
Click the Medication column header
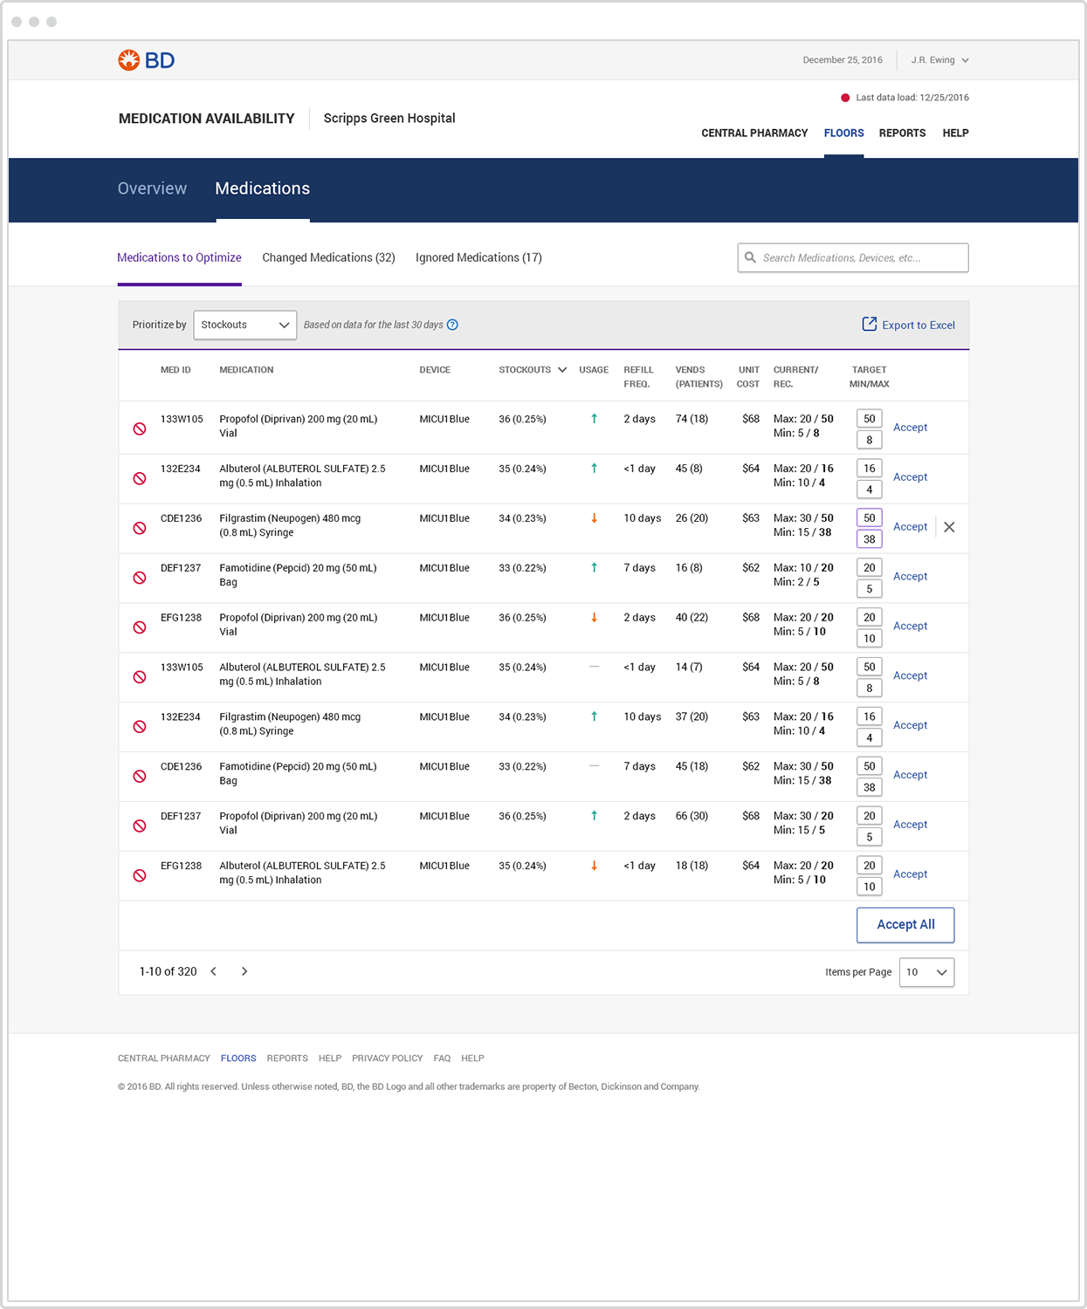pos(246,370)
